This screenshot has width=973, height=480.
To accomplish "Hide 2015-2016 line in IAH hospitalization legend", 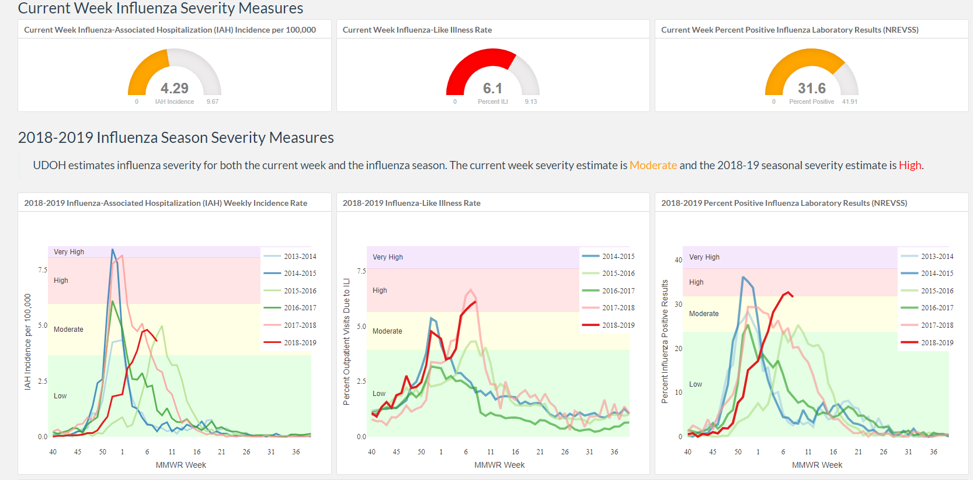I will [290, 291].
